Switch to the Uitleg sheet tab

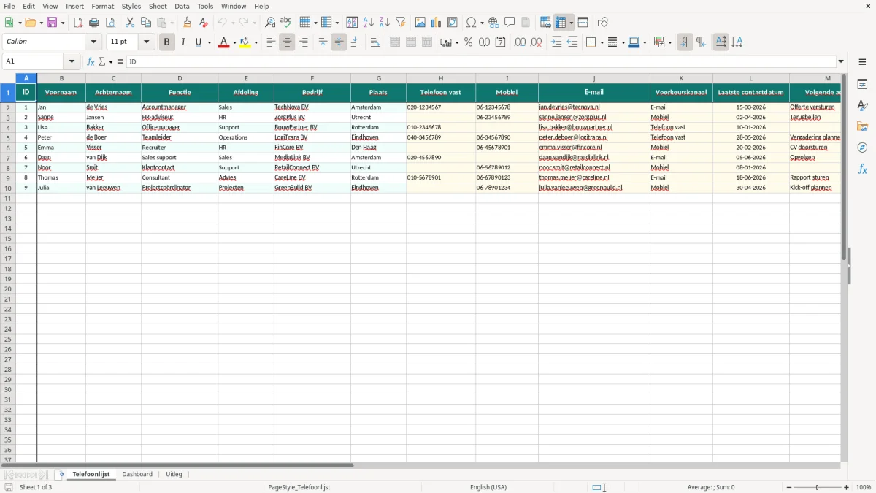174,474
